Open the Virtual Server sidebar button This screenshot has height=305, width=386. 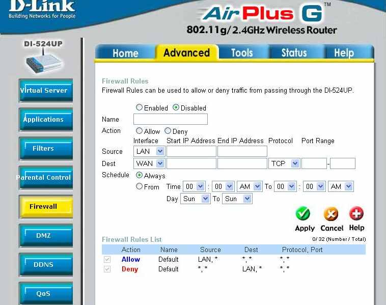pyautogui.click(x=44, y=91)
